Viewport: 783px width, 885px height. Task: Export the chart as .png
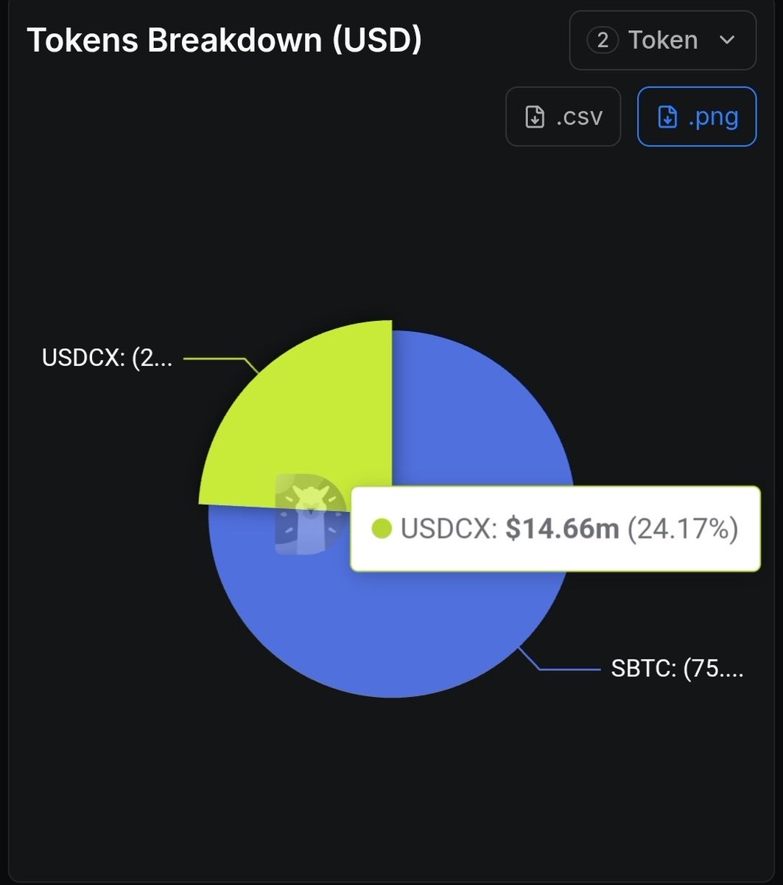pos(696,117)
